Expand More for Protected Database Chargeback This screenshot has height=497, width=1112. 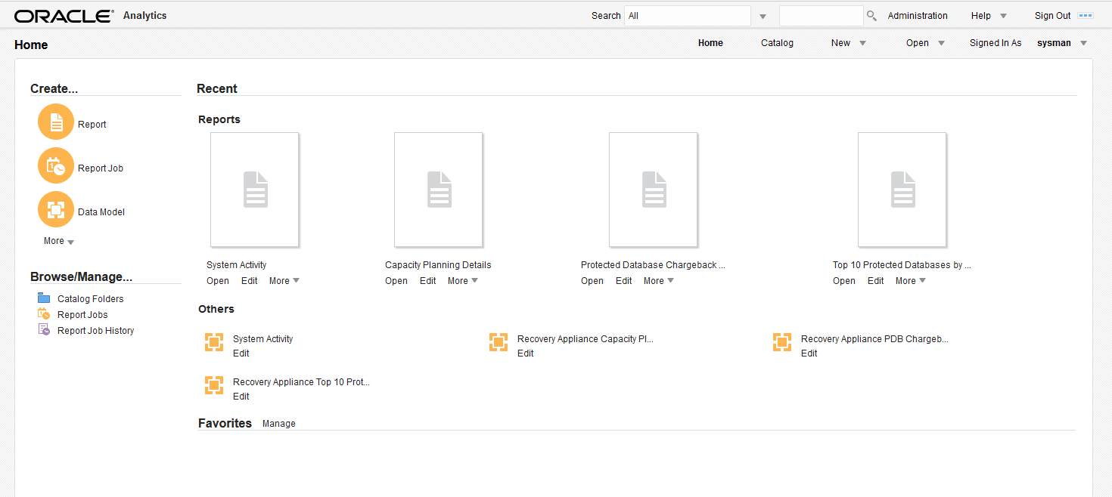[659, 281]
